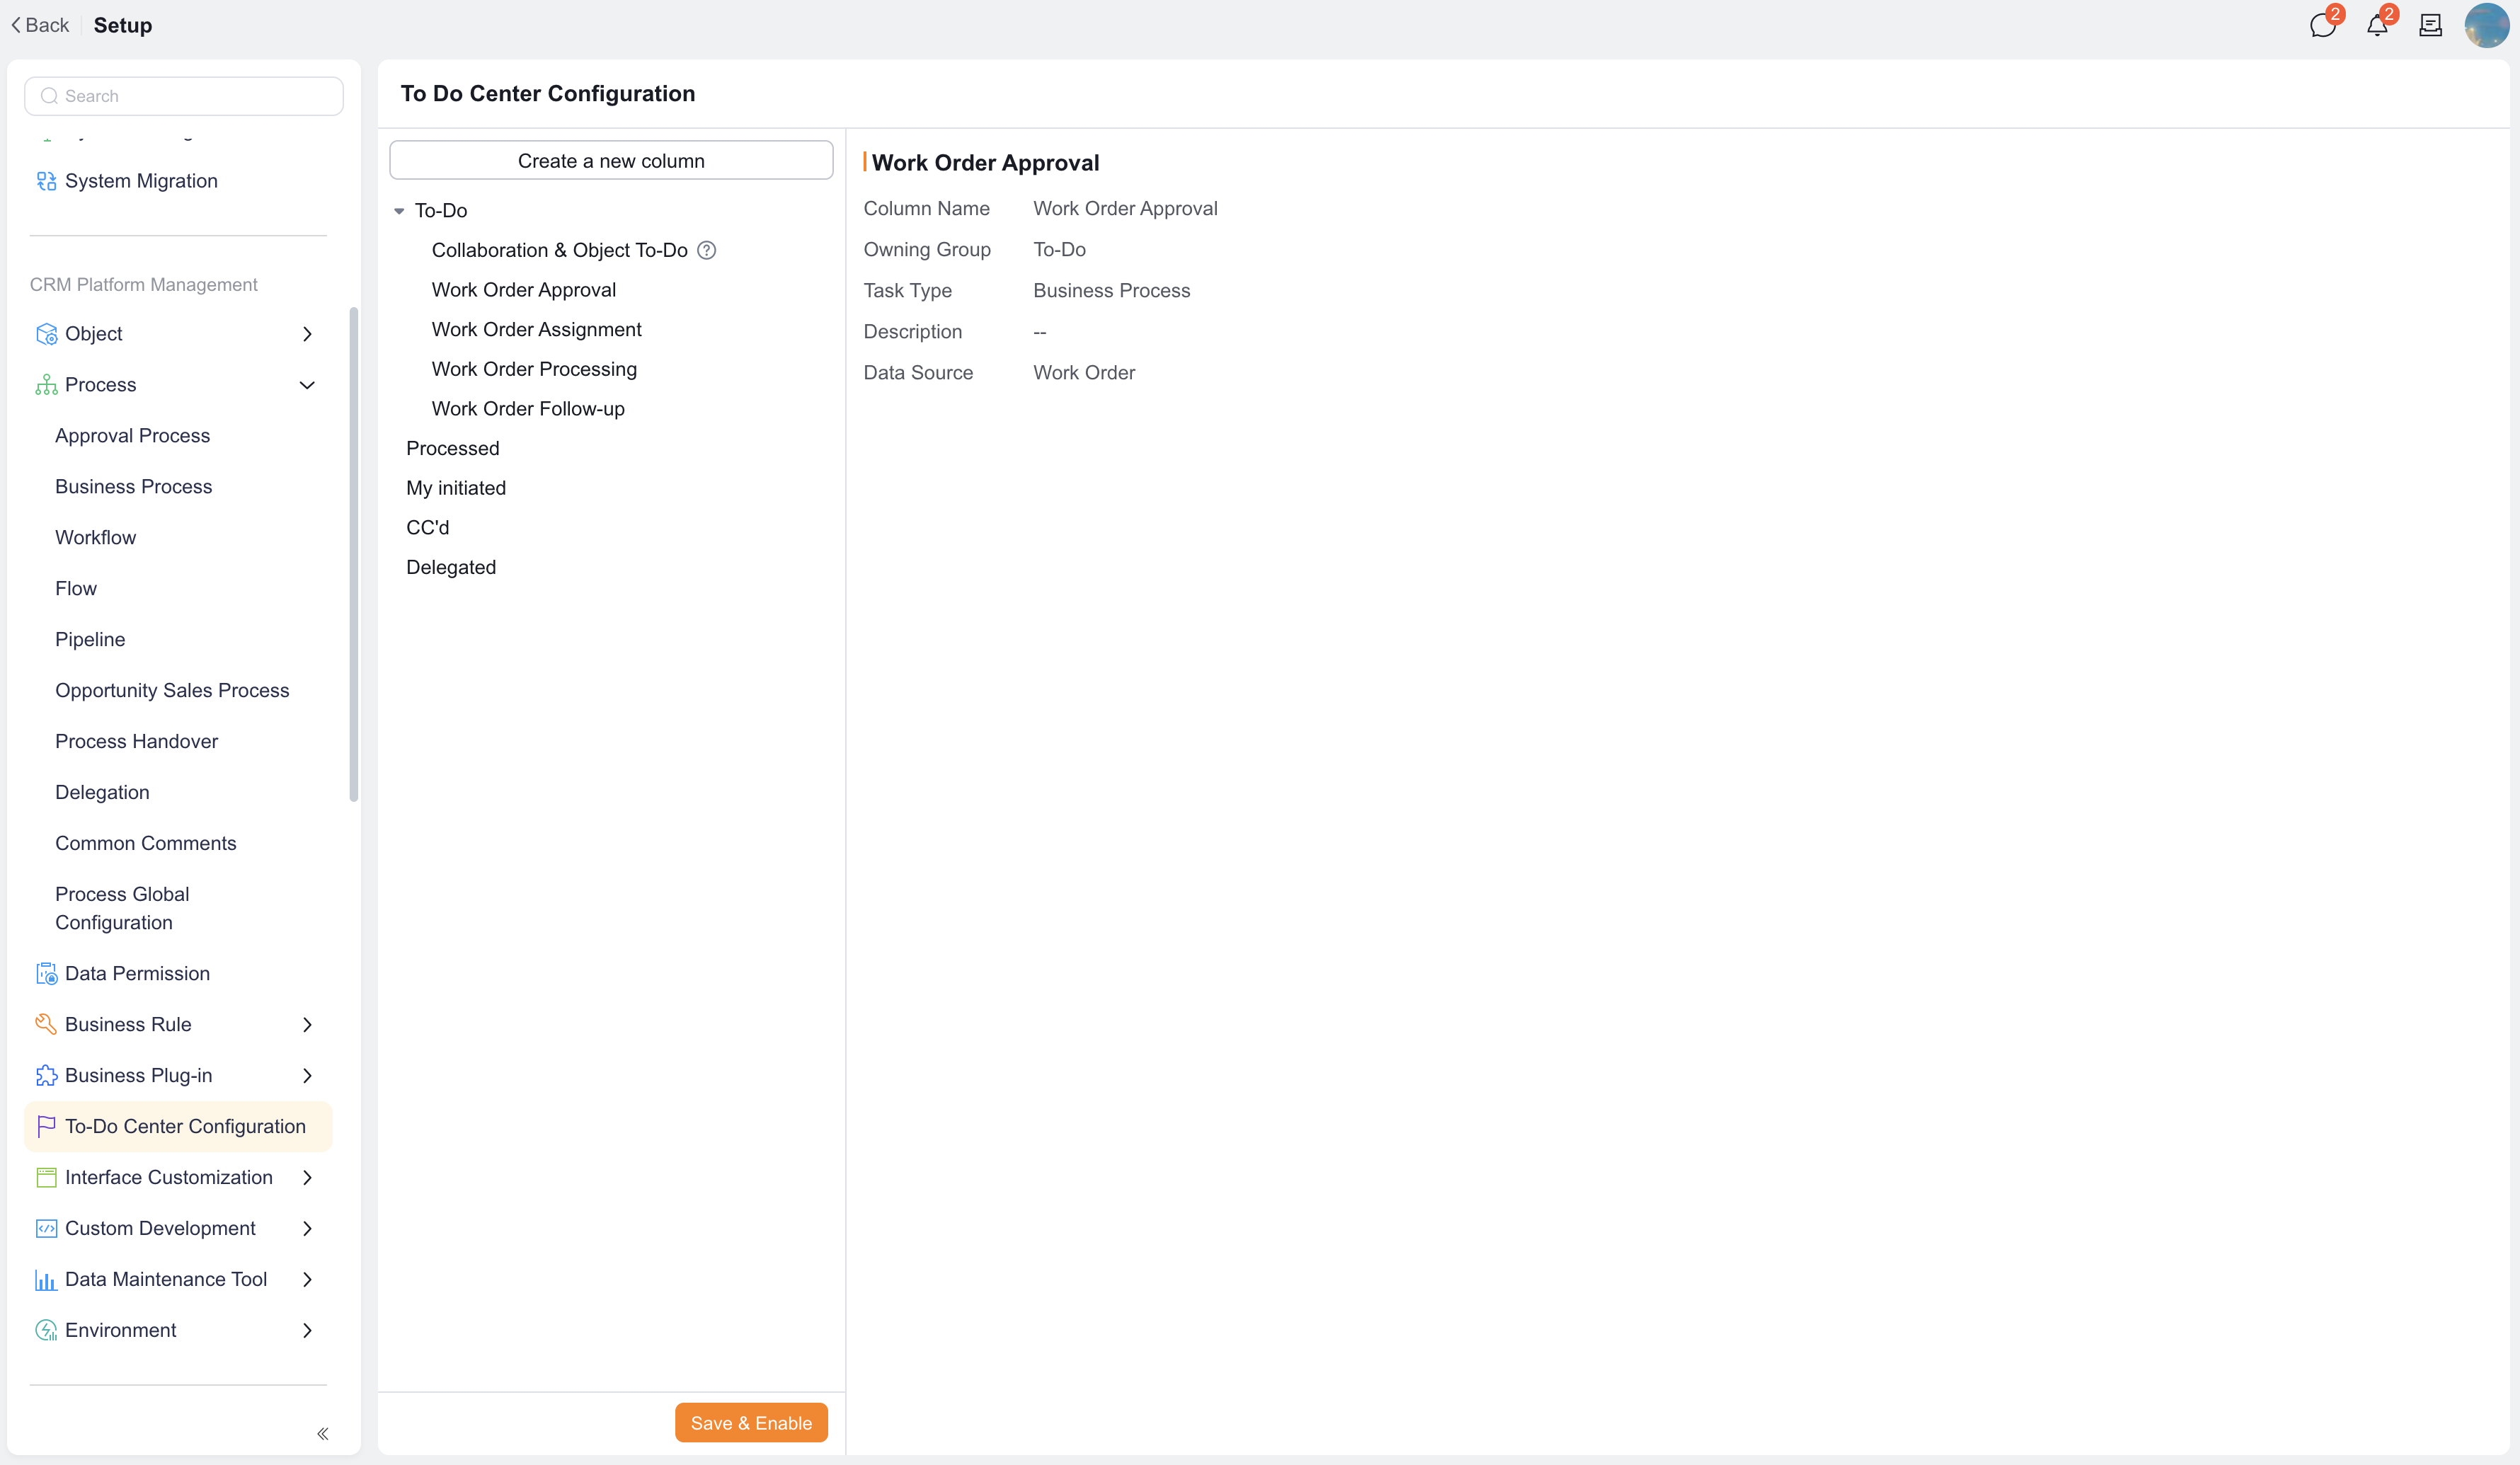Click Create a new column button
Screen dimensions: 2520x1465
[611, 160]
